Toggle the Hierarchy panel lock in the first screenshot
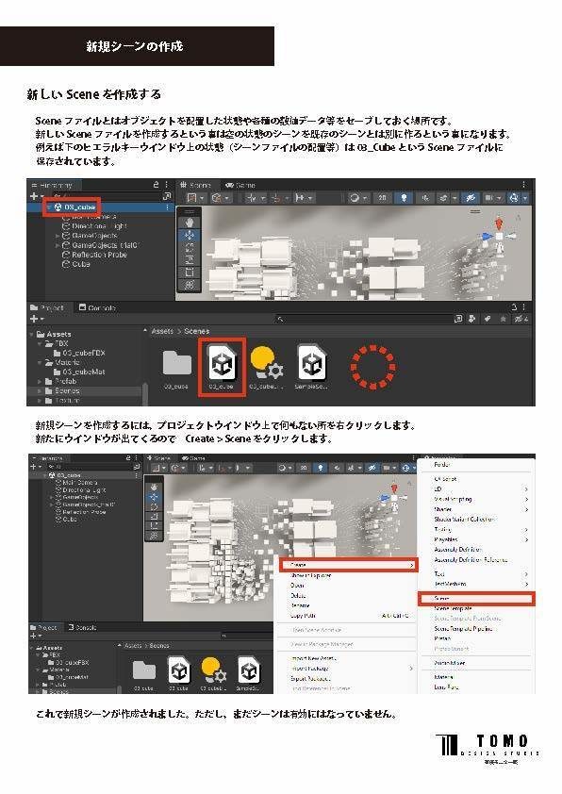The image size is (562, 794). point(156,185)
